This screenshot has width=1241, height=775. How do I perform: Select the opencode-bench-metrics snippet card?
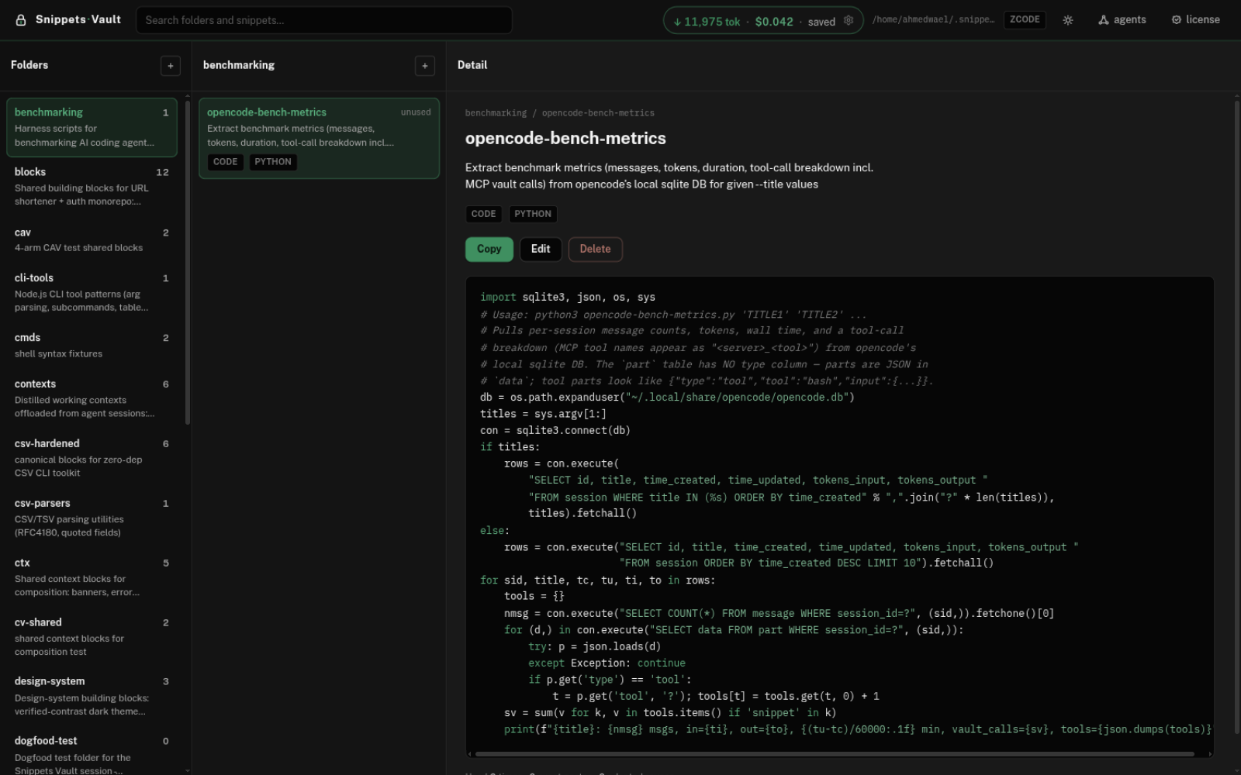click(319, 138)
